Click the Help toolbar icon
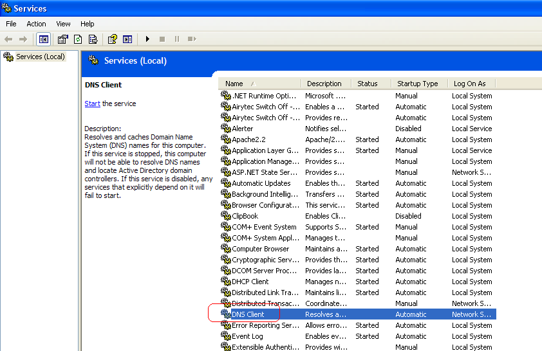Image resolution: width=542 pixels, height=351 pixels. [x=113, y=39]
